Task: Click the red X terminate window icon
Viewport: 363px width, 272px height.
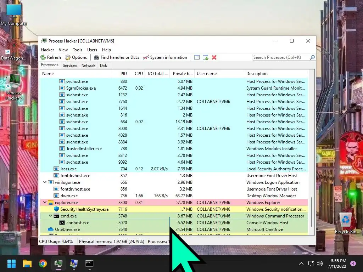Action: click(214, 57)
